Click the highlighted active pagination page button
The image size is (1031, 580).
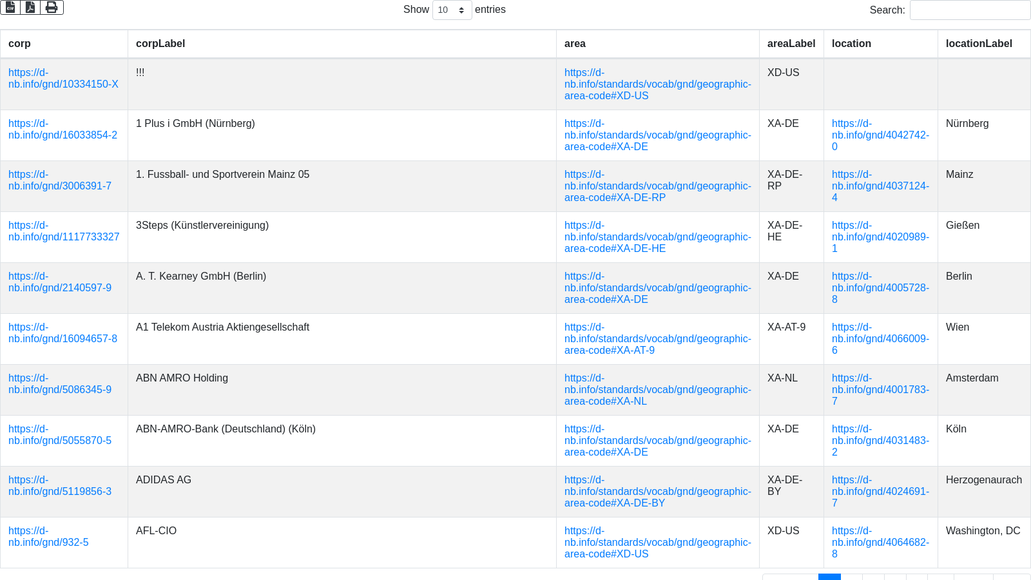tap(829, 576)
